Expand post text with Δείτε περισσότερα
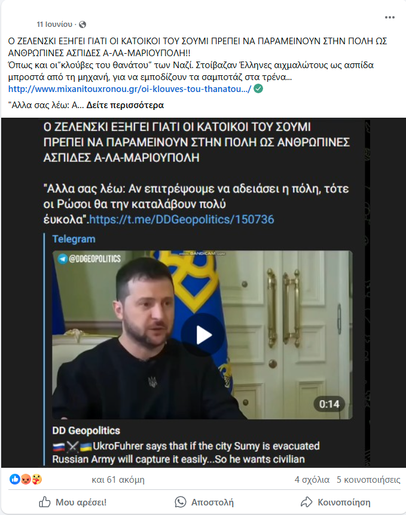406x515 pixels. coord(125,105)
